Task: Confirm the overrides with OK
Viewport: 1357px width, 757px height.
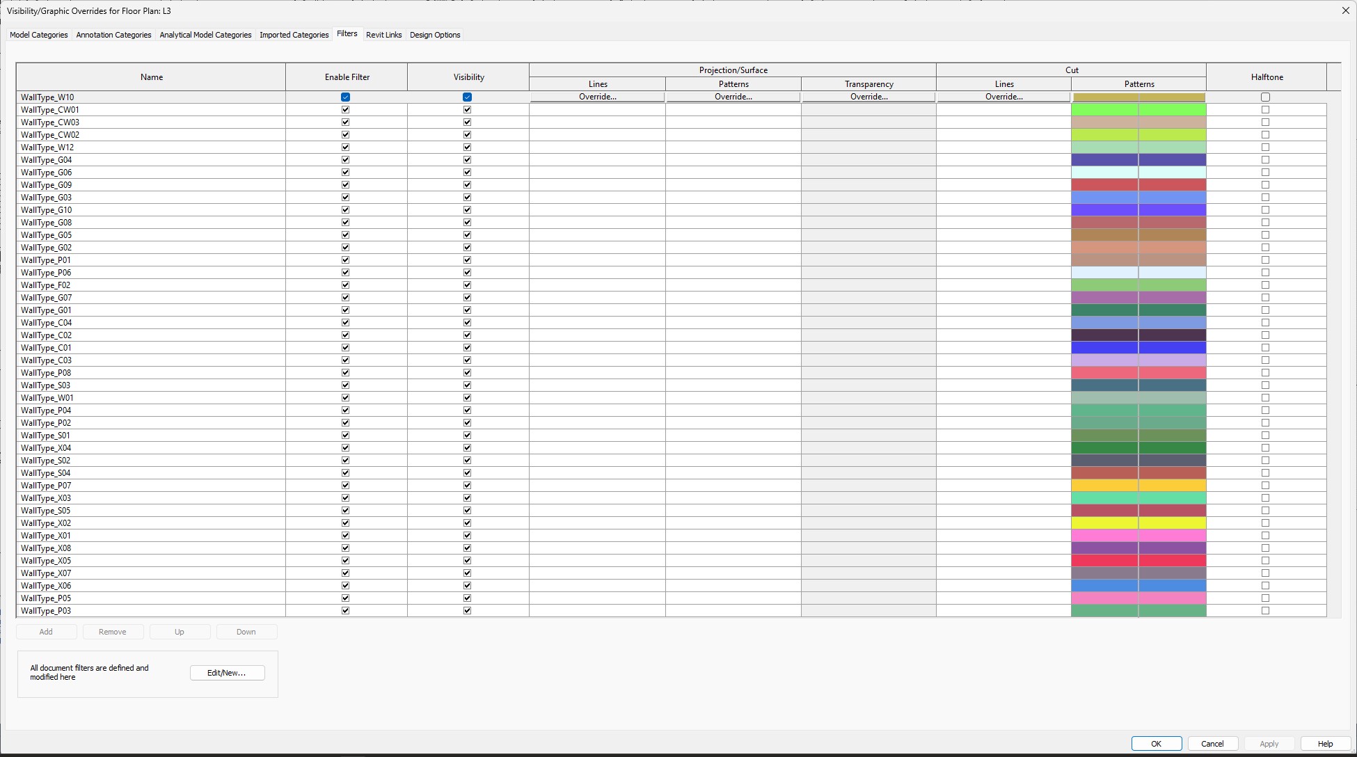Action: tap(1157, 744)
